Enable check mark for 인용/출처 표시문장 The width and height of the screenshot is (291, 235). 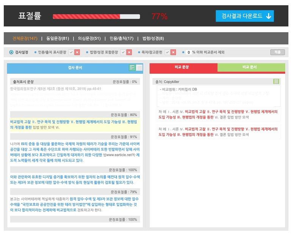(71, 52)
